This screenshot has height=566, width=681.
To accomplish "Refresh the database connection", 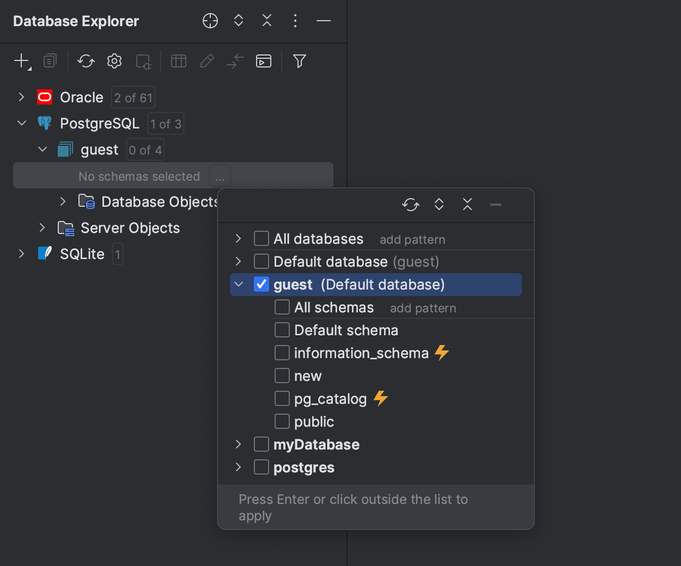I will click(86, 61).
